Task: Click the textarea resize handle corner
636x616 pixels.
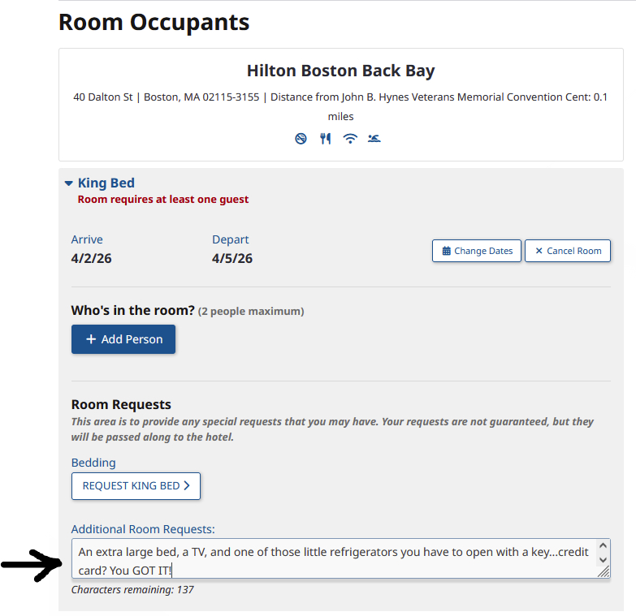Action: coord(604,572)
